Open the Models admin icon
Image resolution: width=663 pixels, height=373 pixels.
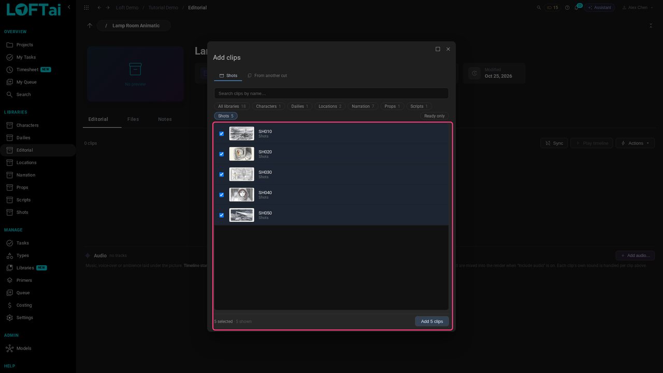coord(9,349)
